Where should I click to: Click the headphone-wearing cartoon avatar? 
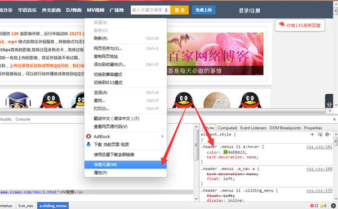point(18,101)
